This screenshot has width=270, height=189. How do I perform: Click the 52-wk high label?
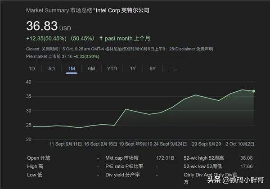pos(204,158)
